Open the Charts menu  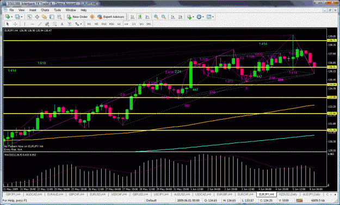coord(45,10)
